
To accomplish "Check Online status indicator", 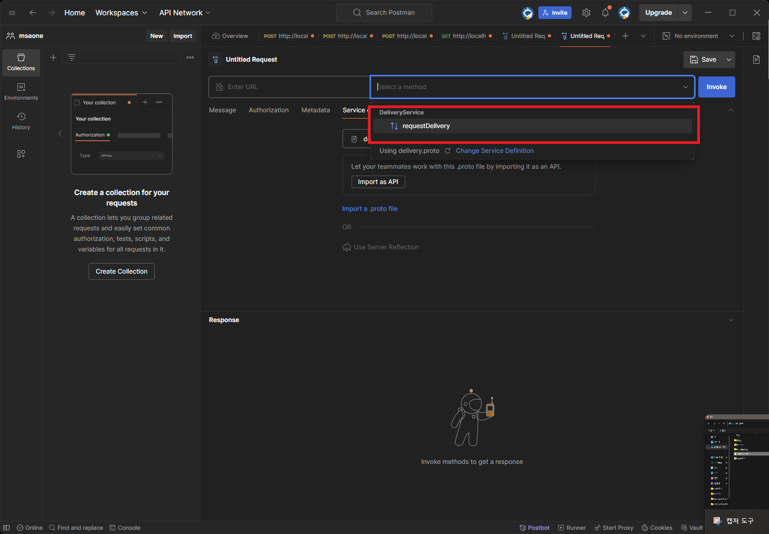I will tap(30, 528).
